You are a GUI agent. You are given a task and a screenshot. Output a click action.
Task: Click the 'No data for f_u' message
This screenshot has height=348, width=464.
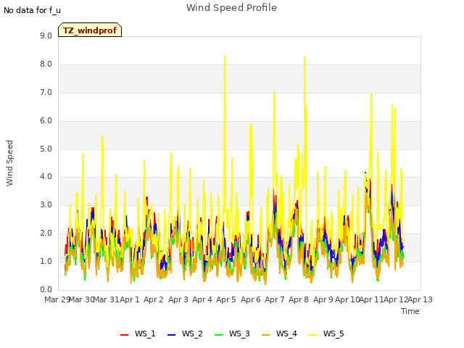[x=32, y=10]
